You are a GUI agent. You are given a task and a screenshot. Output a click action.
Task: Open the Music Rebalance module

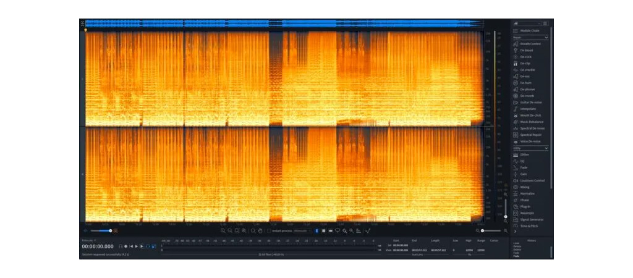click(531, 122)
